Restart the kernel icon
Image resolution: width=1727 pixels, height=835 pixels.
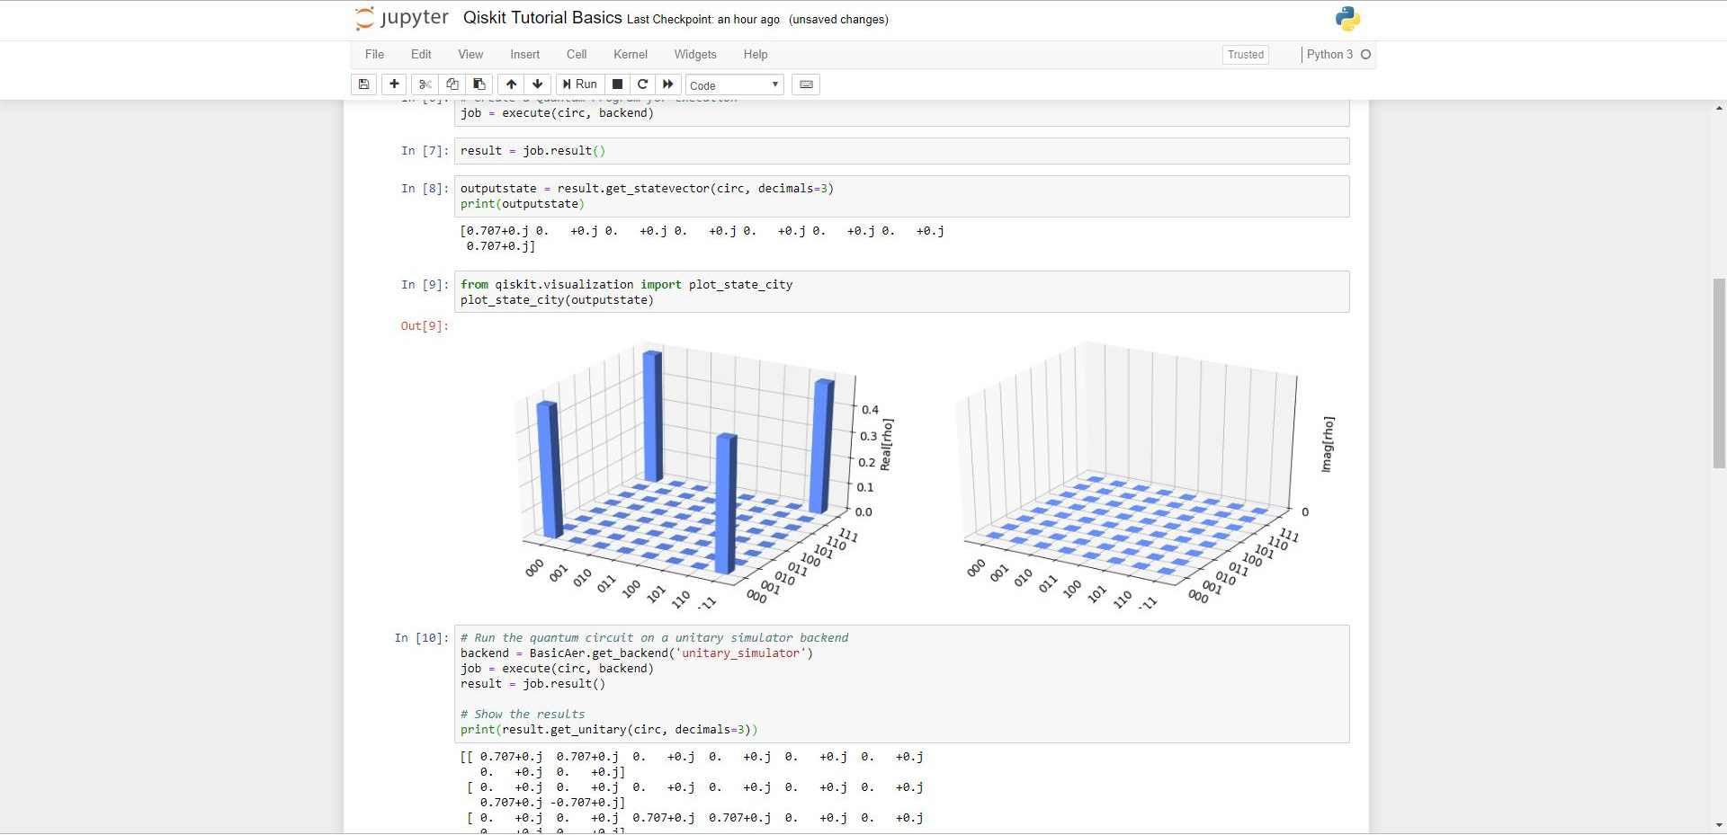[642, 84]
